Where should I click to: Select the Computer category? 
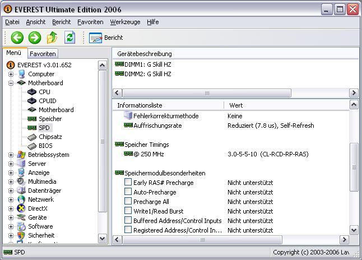(x=41, y=74)
